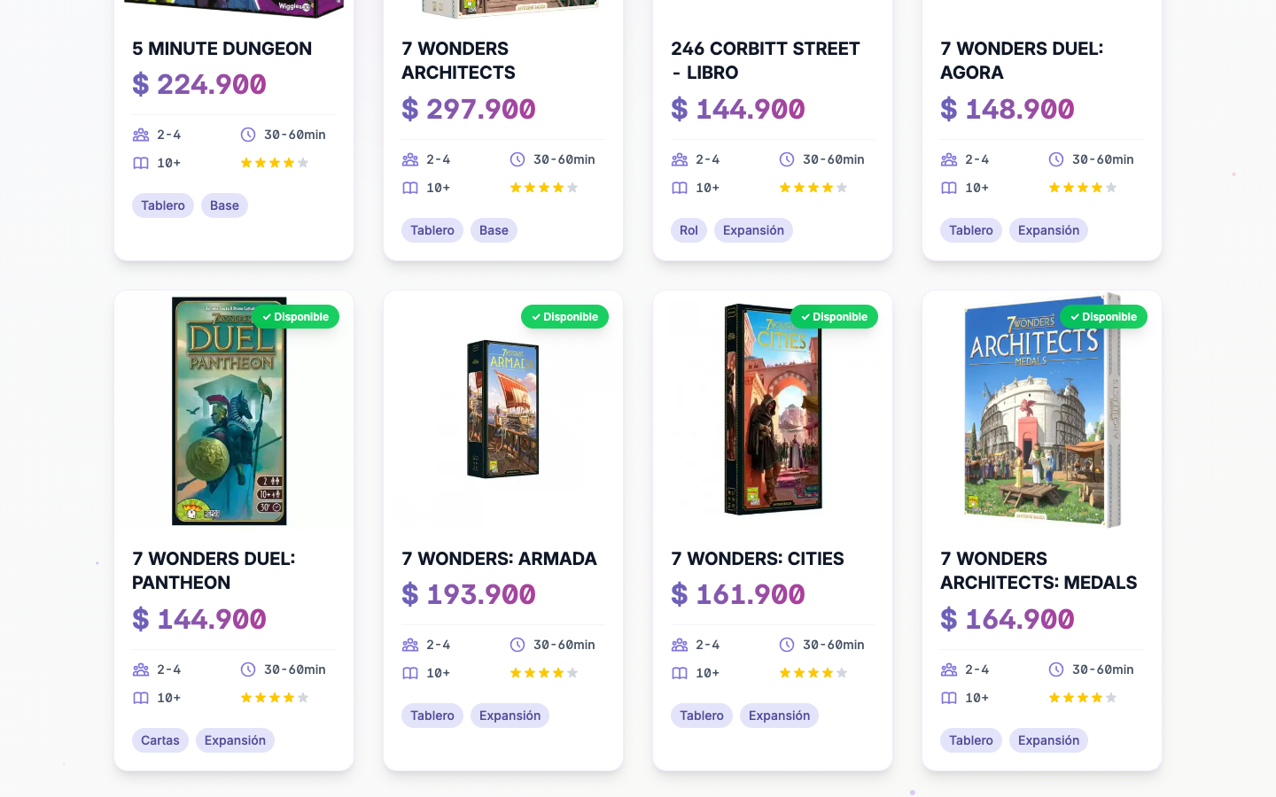The image size is (1276, 797).
Task: Click the players count icon on 5 MINUTE DUNGEON card
Action: 140,135
